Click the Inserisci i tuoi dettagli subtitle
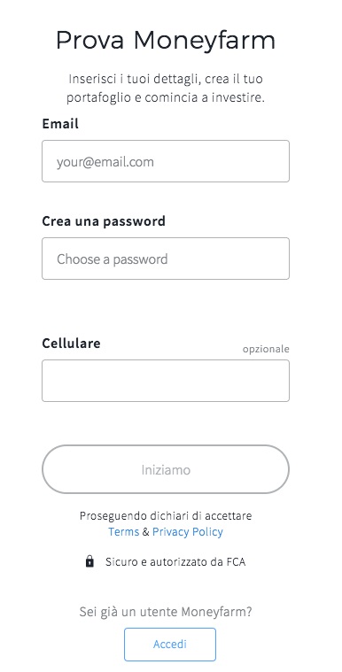 (x=166, y=89)
